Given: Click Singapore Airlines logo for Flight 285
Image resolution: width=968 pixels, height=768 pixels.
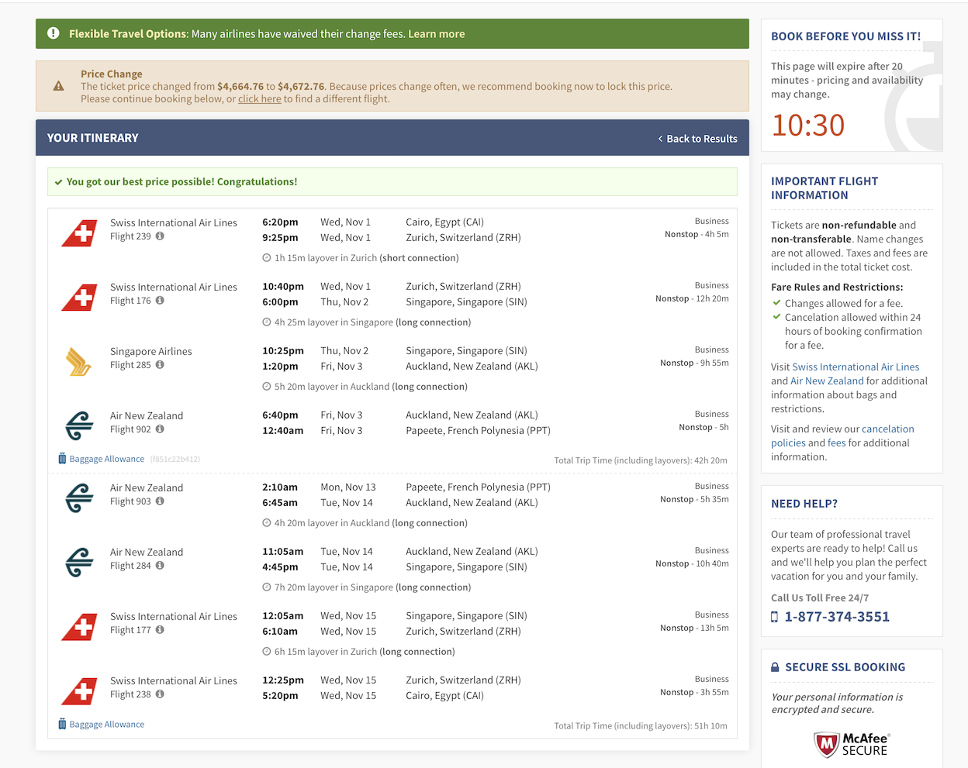Looking at the screenshot, I should click(x=79, y=362).
